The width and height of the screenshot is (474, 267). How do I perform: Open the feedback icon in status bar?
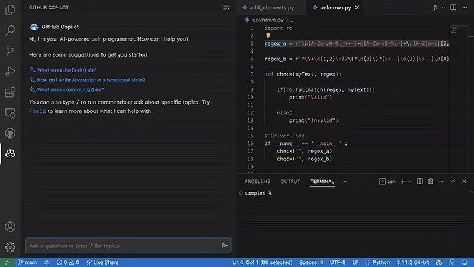451,262
